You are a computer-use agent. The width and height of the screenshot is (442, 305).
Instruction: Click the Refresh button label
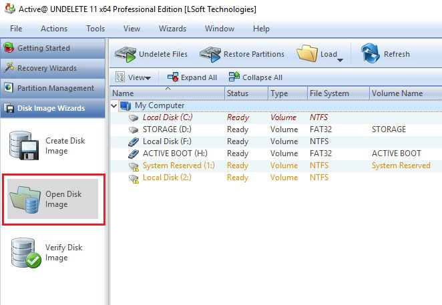[x=397, y=54]
